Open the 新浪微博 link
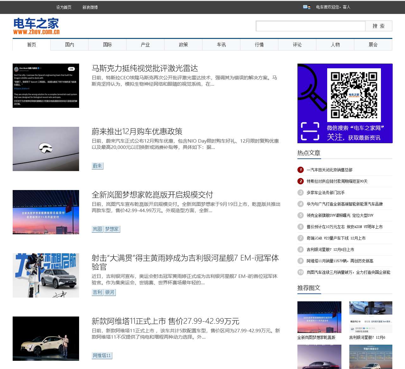Screen dimensions: 405x369 pos(90,7)
